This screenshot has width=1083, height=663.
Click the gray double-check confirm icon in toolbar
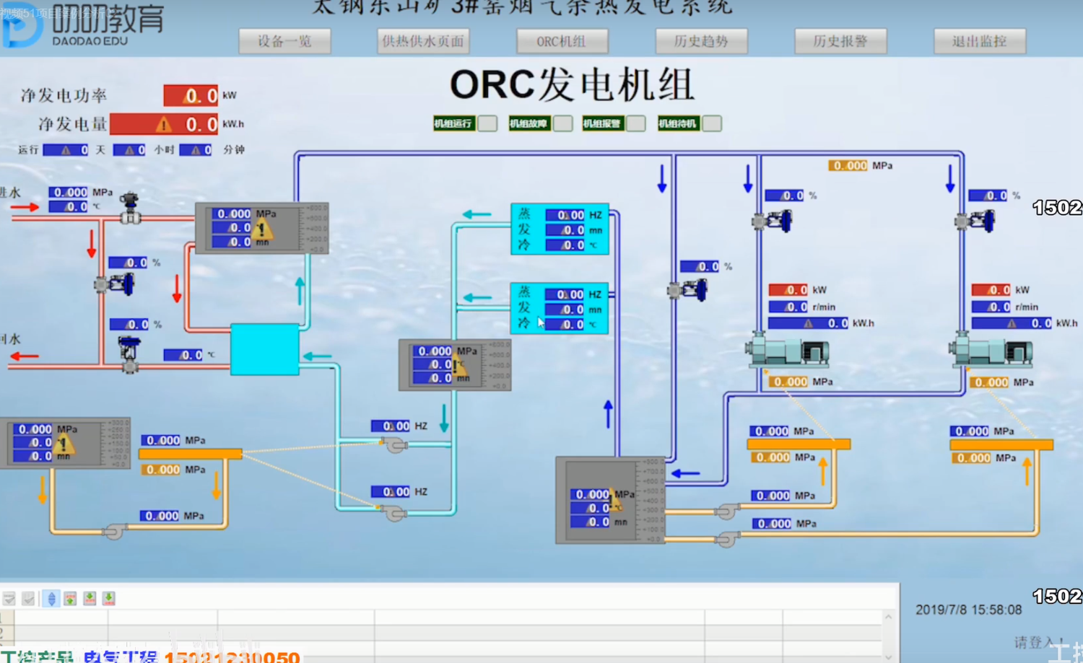click(28, 598)
